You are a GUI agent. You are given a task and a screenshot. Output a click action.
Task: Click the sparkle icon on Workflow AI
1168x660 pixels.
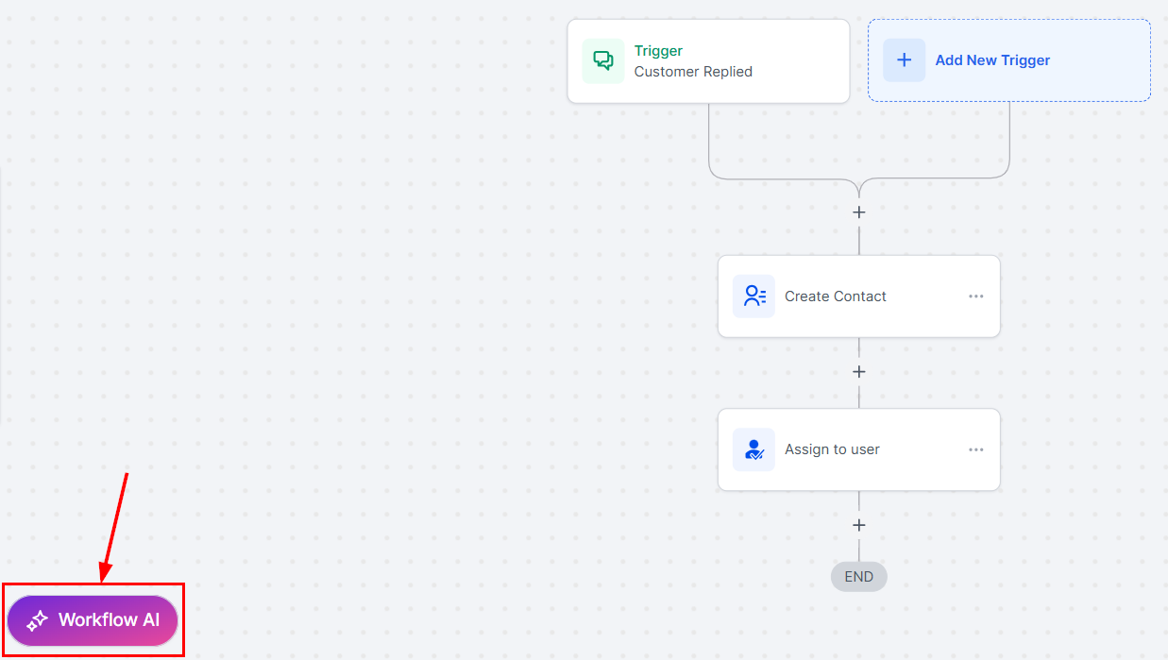point(37,620)
